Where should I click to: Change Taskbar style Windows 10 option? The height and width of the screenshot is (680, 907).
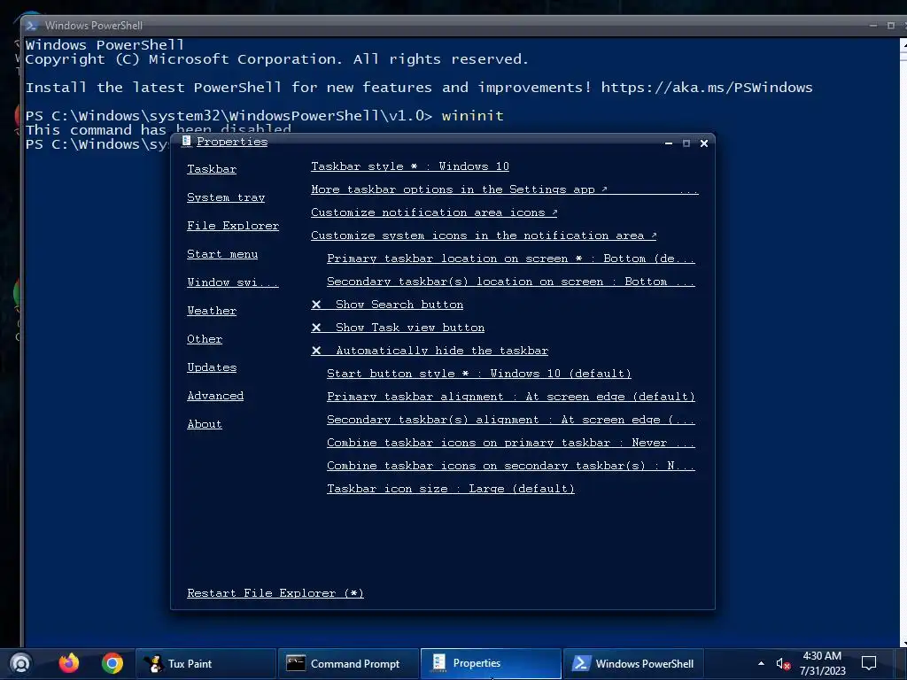pos(410,166)
